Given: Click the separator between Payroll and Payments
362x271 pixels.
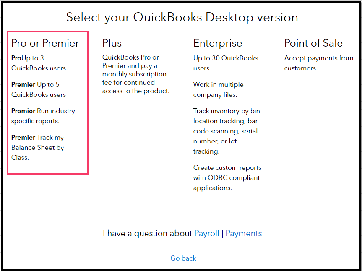Looking at the screenshot, I should pos(222,234).
